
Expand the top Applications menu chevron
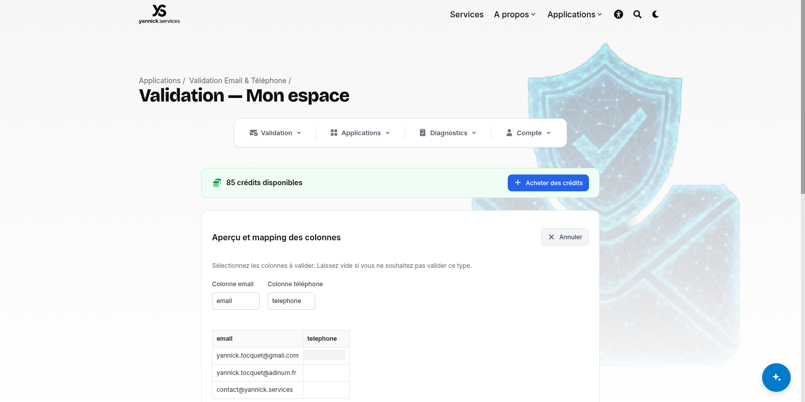coord(600,14)
